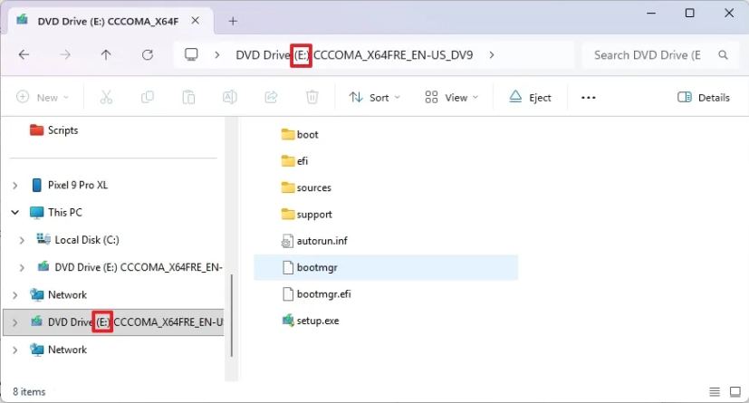The width and height of the screenshot is (749, 403).
Task: Switch to details list view in status bar
Action: coord(713,392)
